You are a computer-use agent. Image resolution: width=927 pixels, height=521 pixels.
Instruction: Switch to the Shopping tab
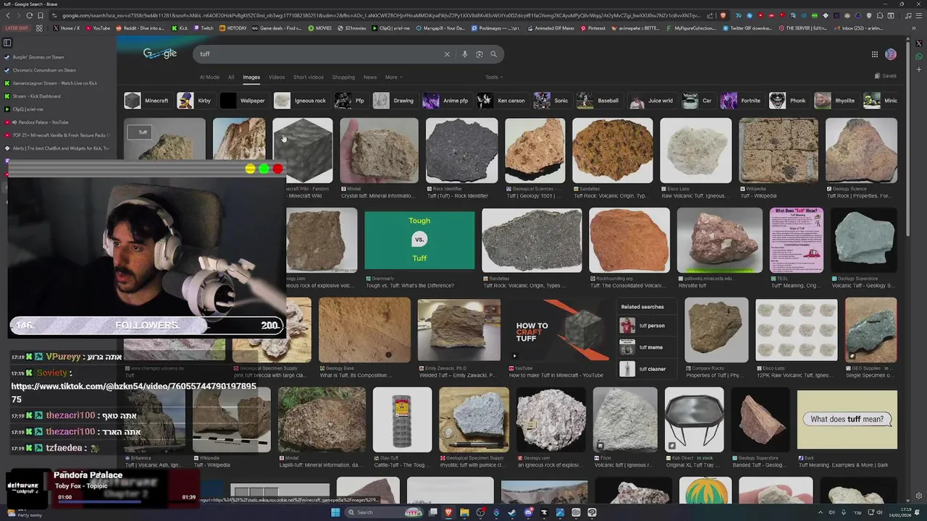(343, 77)
